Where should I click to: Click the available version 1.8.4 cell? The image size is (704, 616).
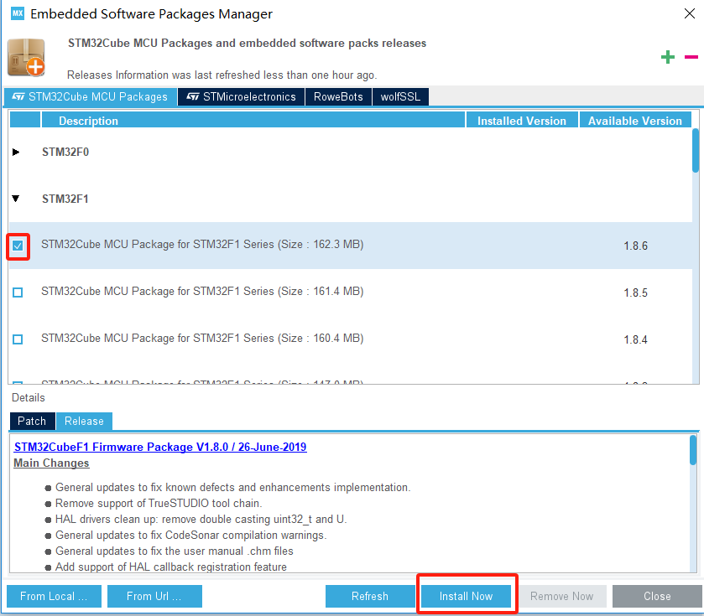636,339
